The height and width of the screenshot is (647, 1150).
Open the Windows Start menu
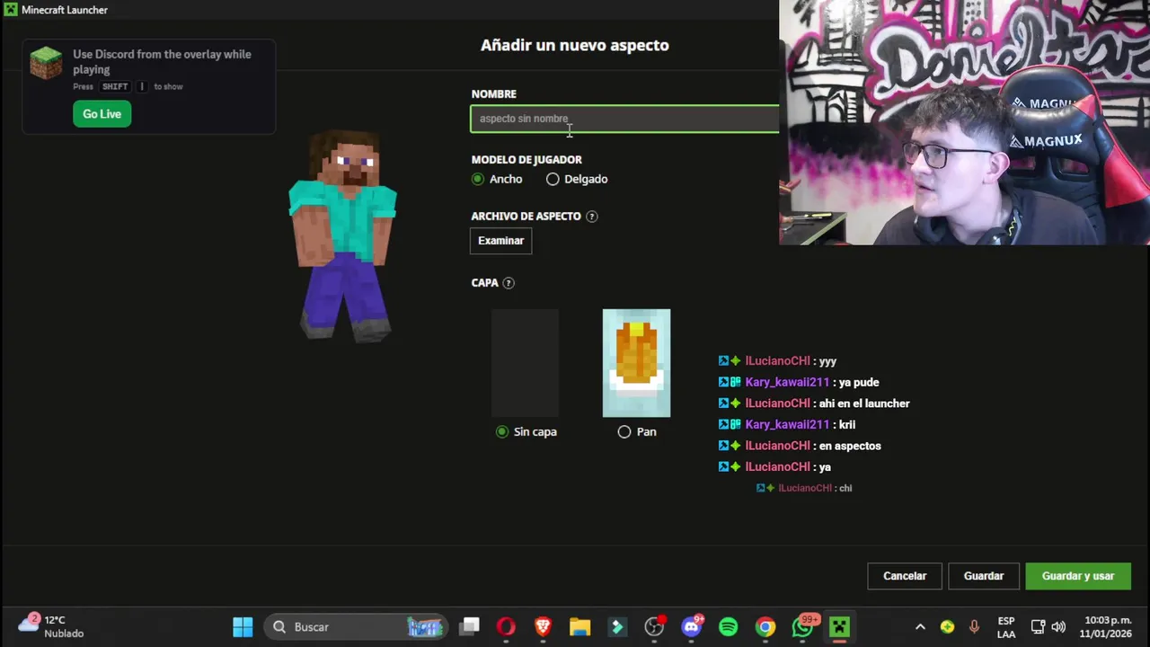coord(243,627)
